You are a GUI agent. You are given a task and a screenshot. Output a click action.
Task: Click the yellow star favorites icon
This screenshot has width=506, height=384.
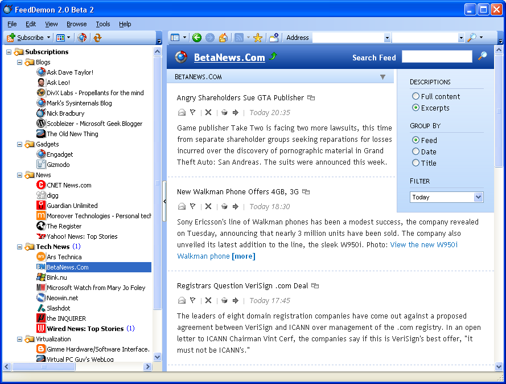coord(257,38)
